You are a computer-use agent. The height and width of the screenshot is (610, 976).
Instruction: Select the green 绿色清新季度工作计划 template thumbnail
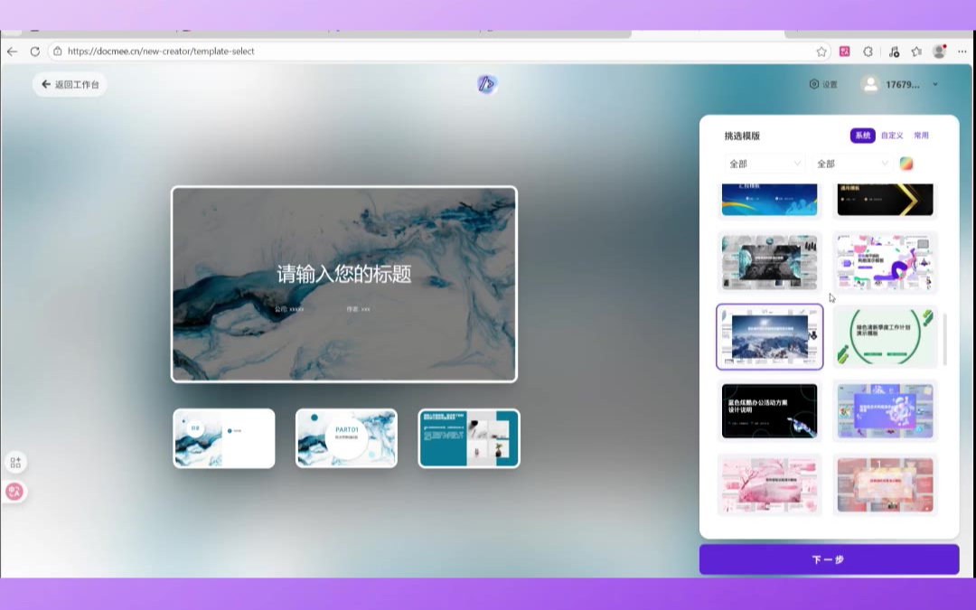click(885, 337)
